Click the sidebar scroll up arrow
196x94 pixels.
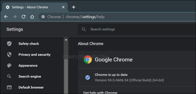coord(66,40)
